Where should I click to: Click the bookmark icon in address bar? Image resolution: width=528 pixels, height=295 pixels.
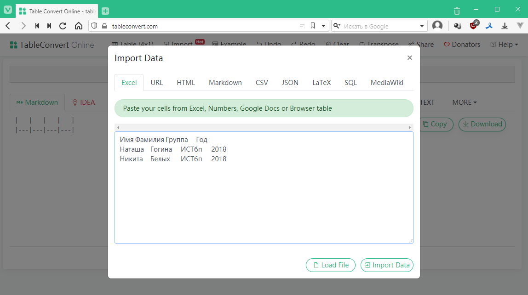[313, 26]
